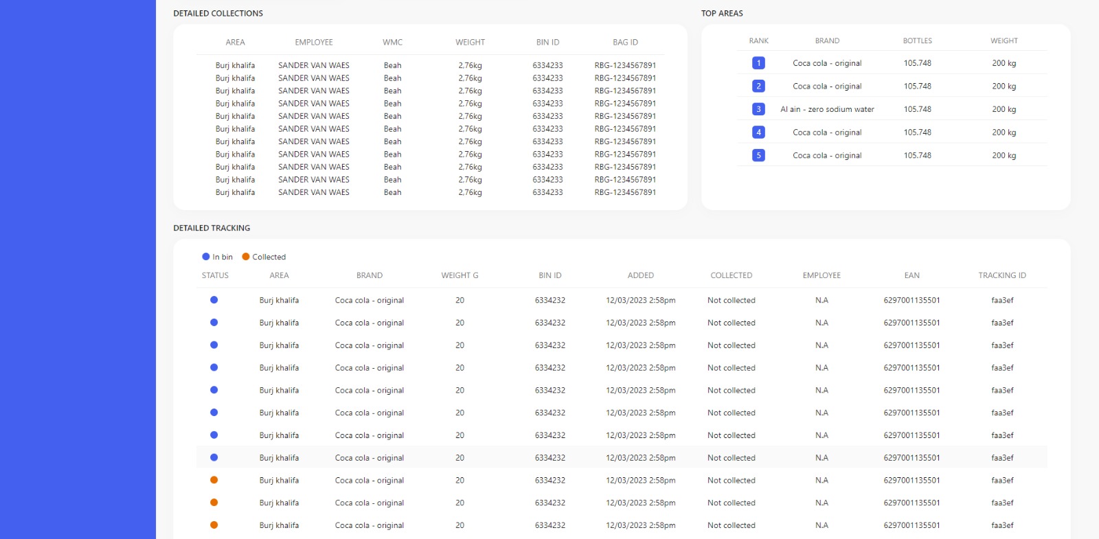Viewport: 1099px width, 539px height.
Task: Click the blue In bin legend dot
Action: (205, 257)
